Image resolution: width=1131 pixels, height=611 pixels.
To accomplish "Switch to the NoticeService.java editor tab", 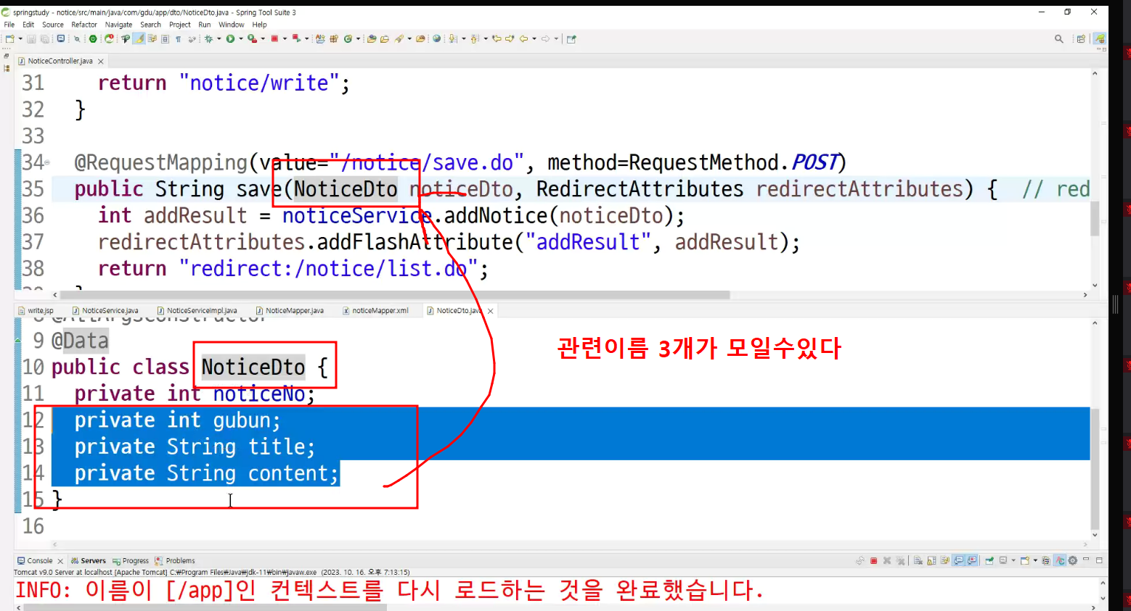I will click(x=106, y=311).
